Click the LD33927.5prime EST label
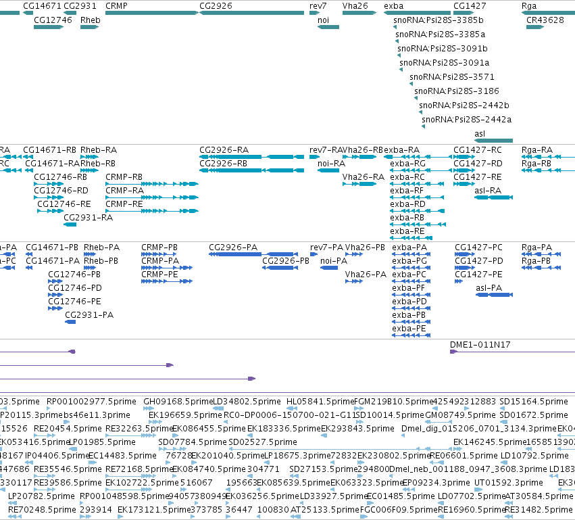This screenshot has height=520, width=575. tap(334, 496)
